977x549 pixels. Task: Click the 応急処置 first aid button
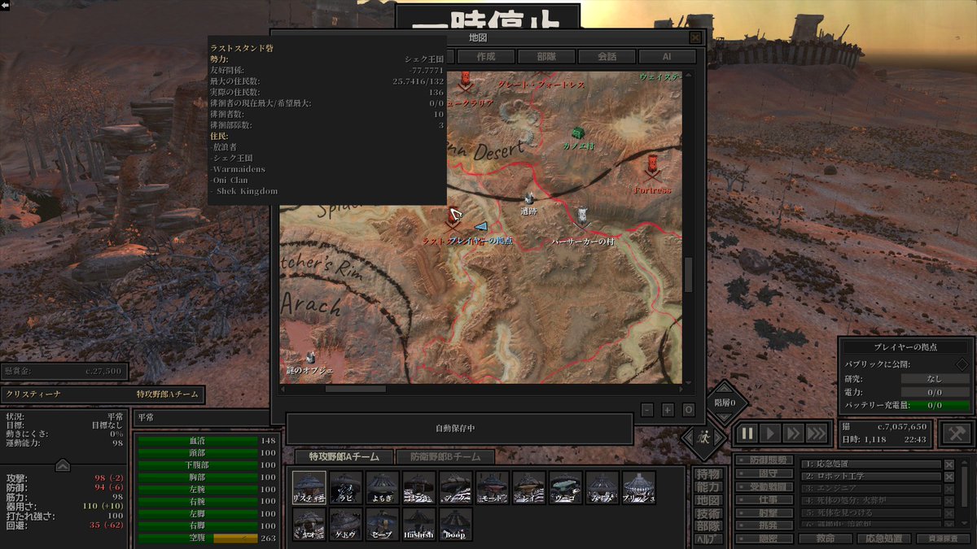pyautogui.click(x=884, y=538)
